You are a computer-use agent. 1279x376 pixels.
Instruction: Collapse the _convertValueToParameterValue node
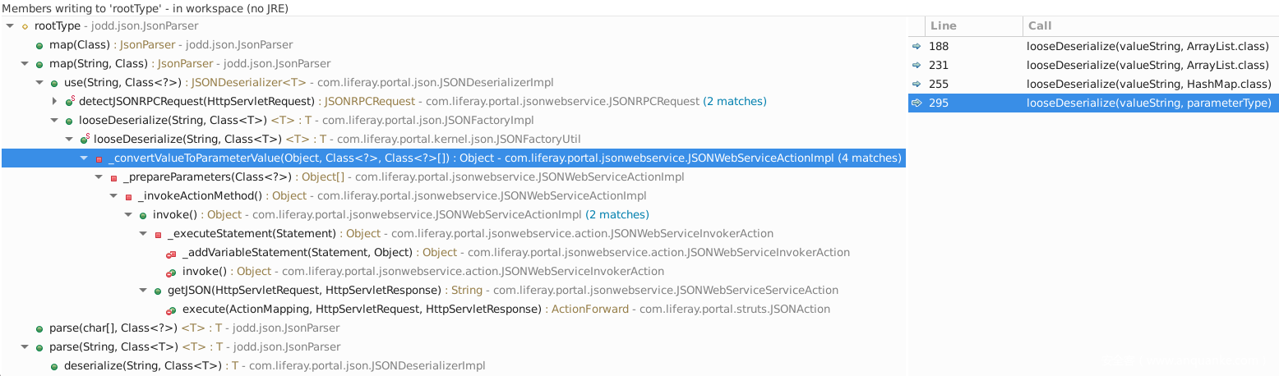84,158
